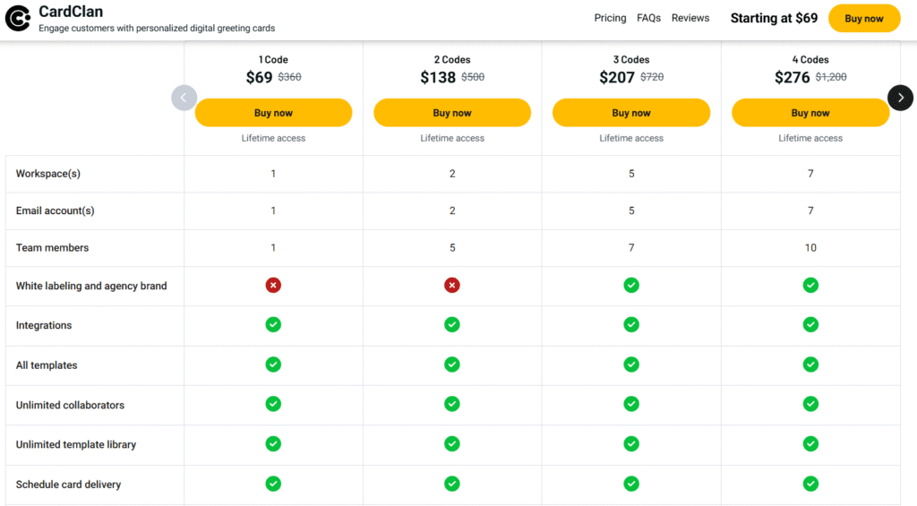This screenshot has height=506, width=917.
Task: Click the $138 price
Action: click(x=438, y=77)
